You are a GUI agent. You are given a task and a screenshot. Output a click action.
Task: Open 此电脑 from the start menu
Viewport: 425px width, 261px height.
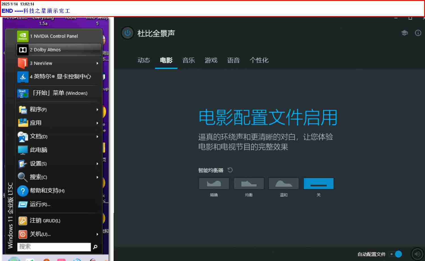[x=59, y=150]
